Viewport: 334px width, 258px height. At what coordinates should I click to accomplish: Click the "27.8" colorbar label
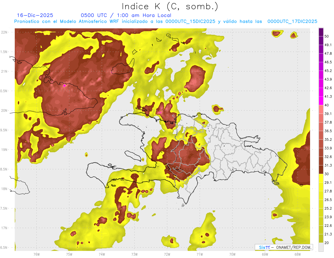[x=328, y=191]
